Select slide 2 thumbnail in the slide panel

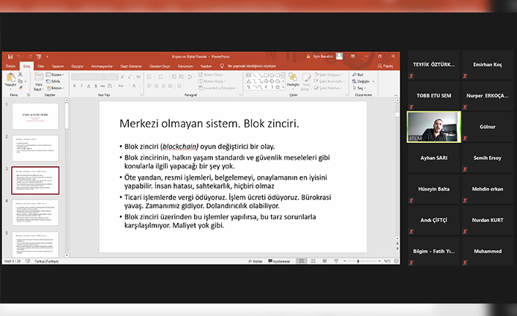tap(35, 148)
